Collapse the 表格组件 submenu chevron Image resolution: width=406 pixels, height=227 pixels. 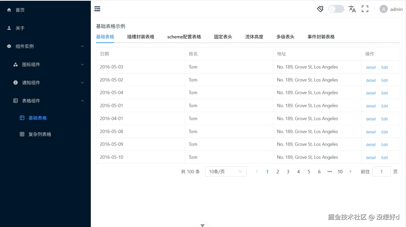point(82,101)
